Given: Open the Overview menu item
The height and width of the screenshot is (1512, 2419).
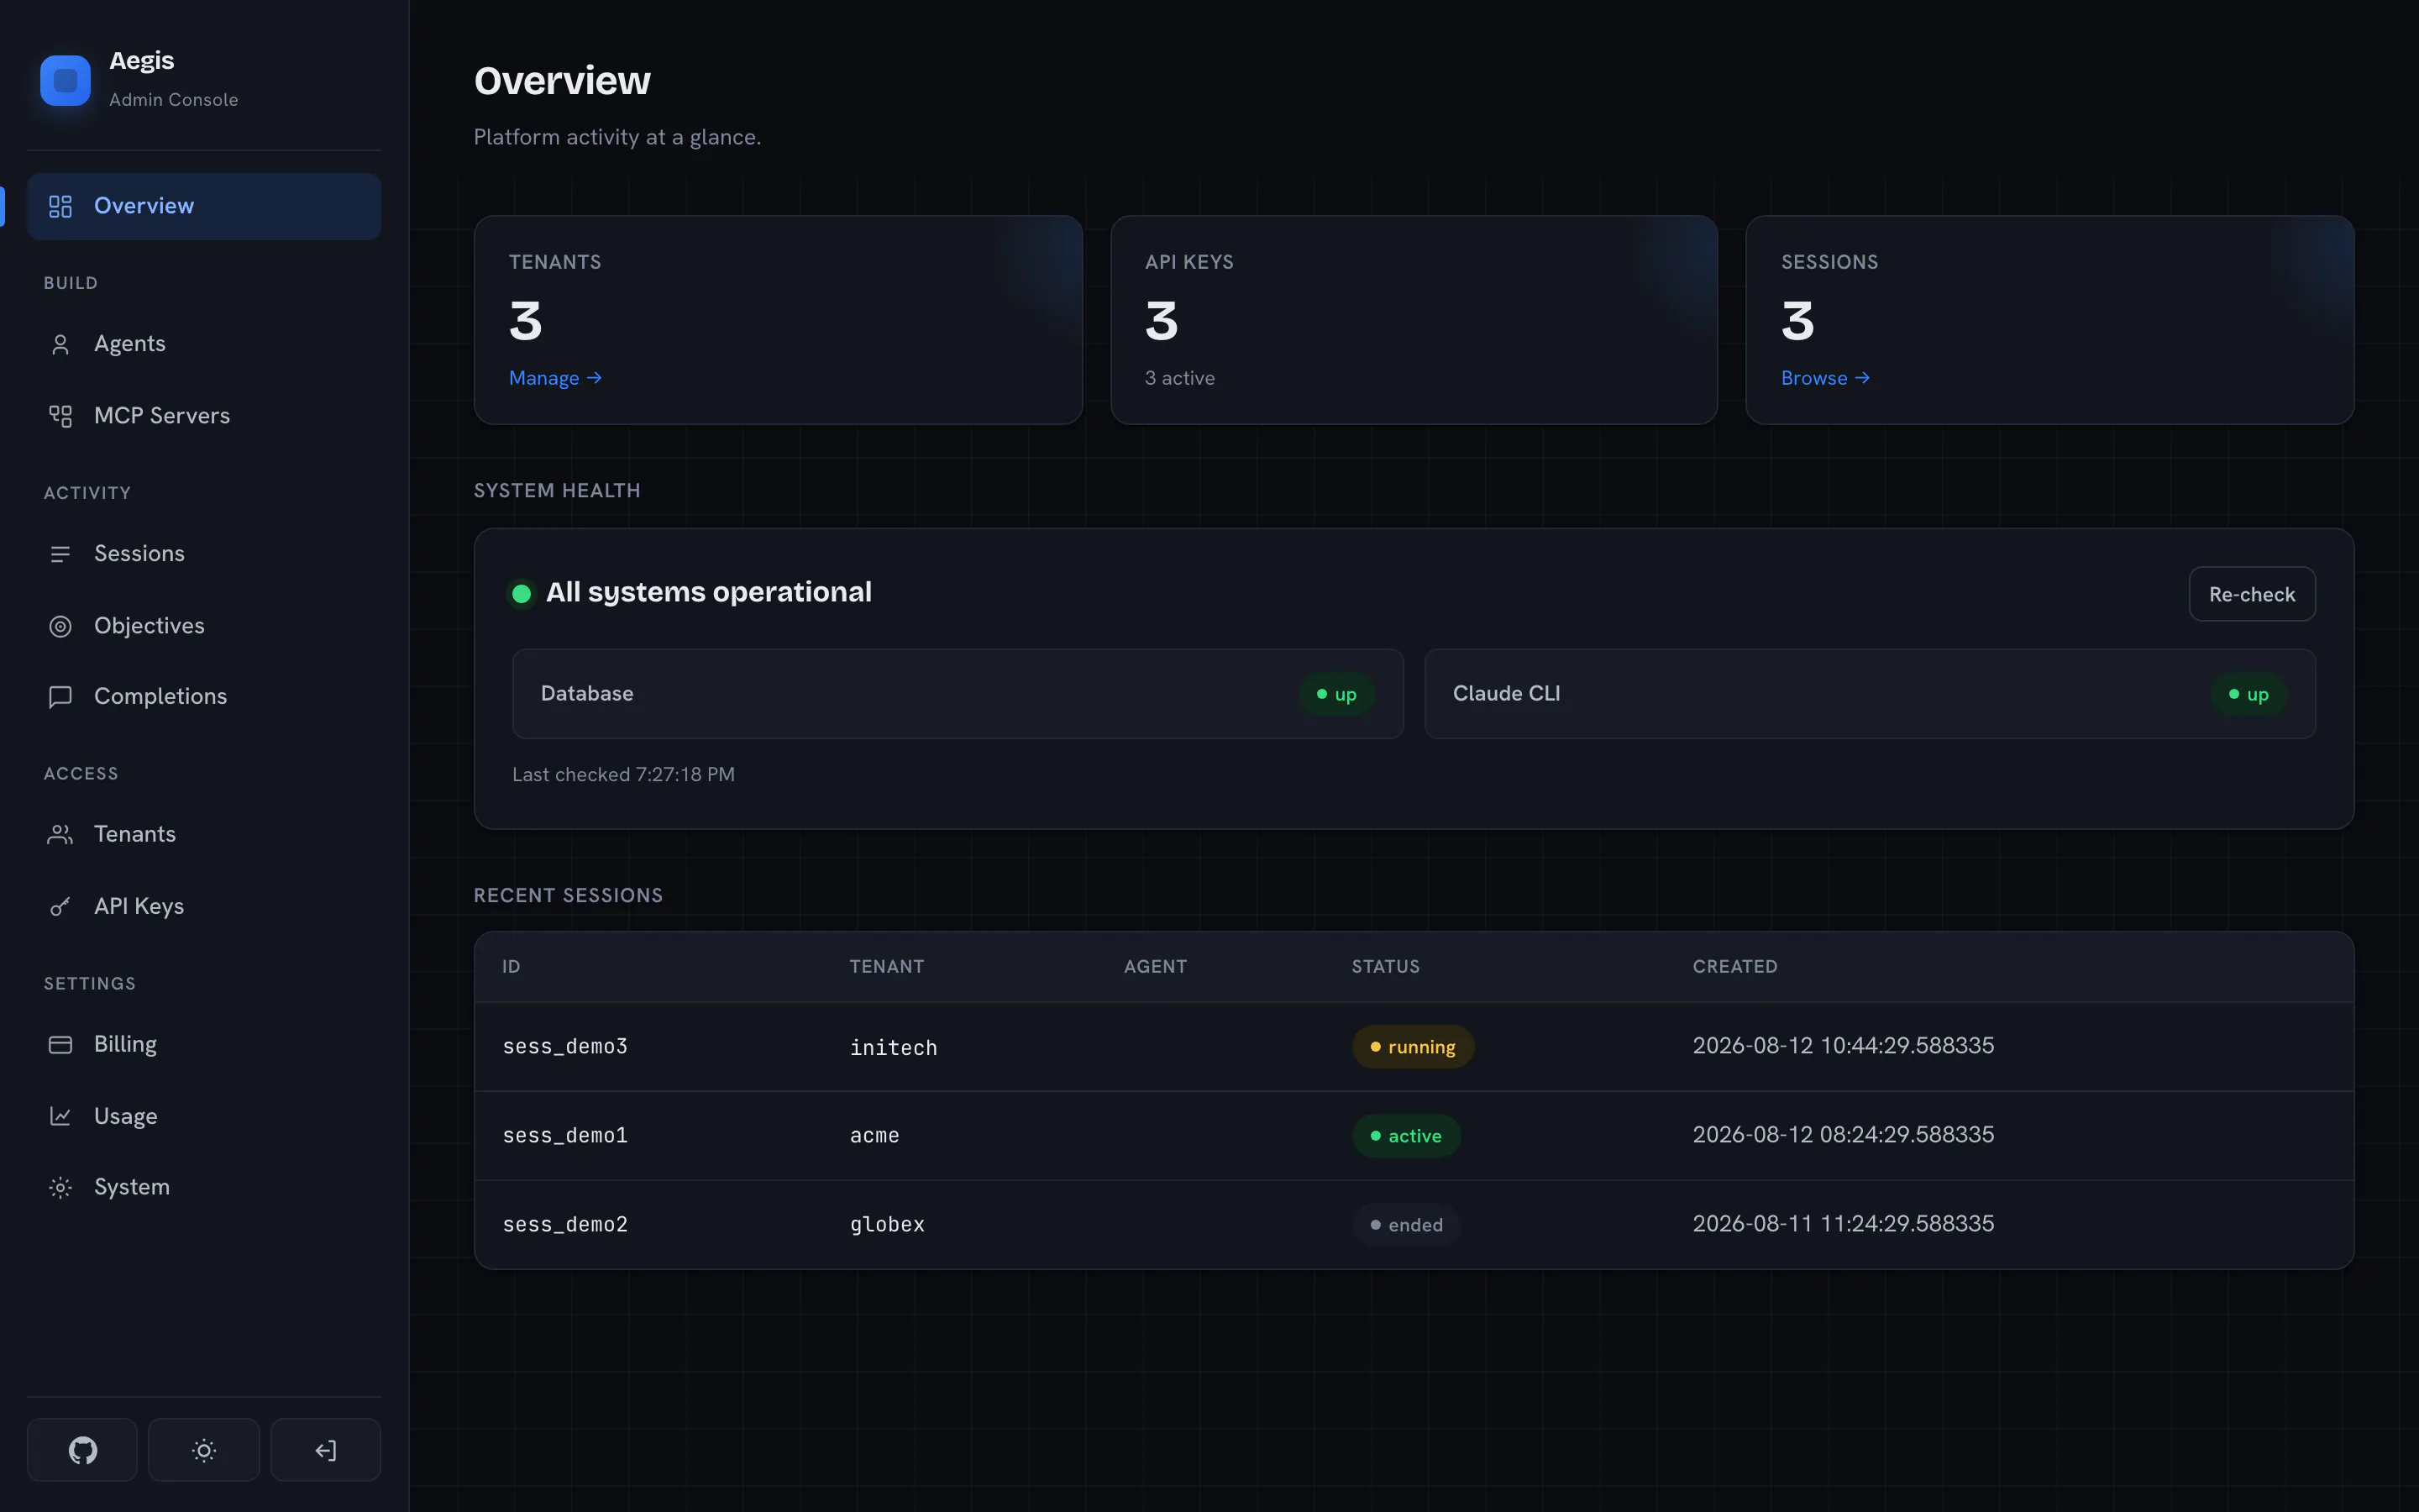Looking at the screenshot, I should [x=204, y=206].
